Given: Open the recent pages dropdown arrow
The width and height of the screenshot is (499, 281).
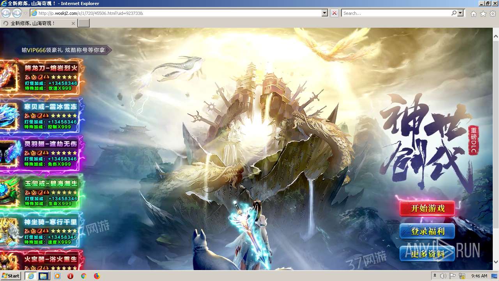Looking at the screenshot, I should [x=25, y=13].
